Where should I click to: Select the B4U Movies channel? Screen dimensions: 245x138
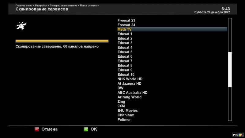pyautogui.click(x=127, y=111)
